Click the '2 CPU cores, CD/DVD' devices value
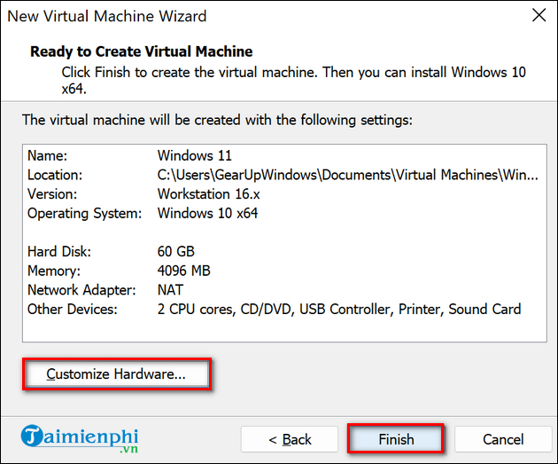Image resolution: width=558 pixels, height=464 pixels. [x=338, y=310]
